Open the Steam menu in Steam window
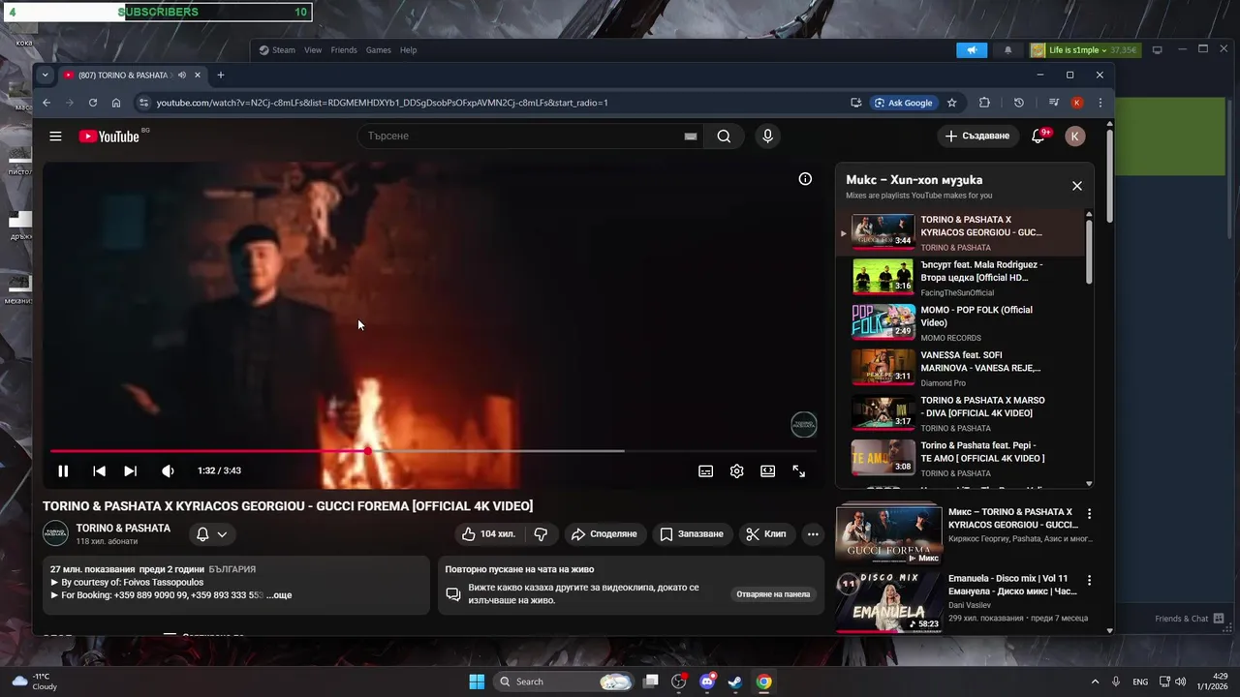Viewport: 1240px width, 697px height. [277, 50]
